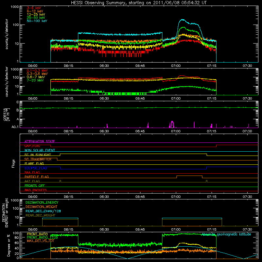Click the 'AAZ_FLAG' label
The height and width of the screenshot is (262, 262).
click(x=32, y=181)
